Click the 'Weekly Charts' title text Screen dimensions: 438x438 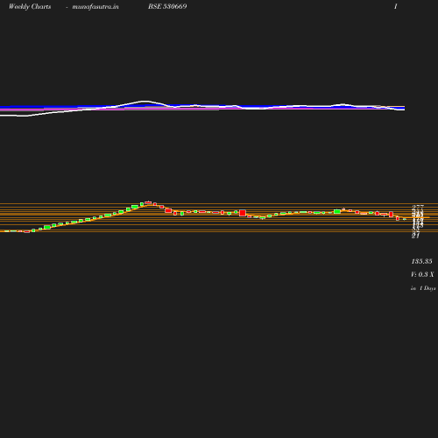pos(30,6)
